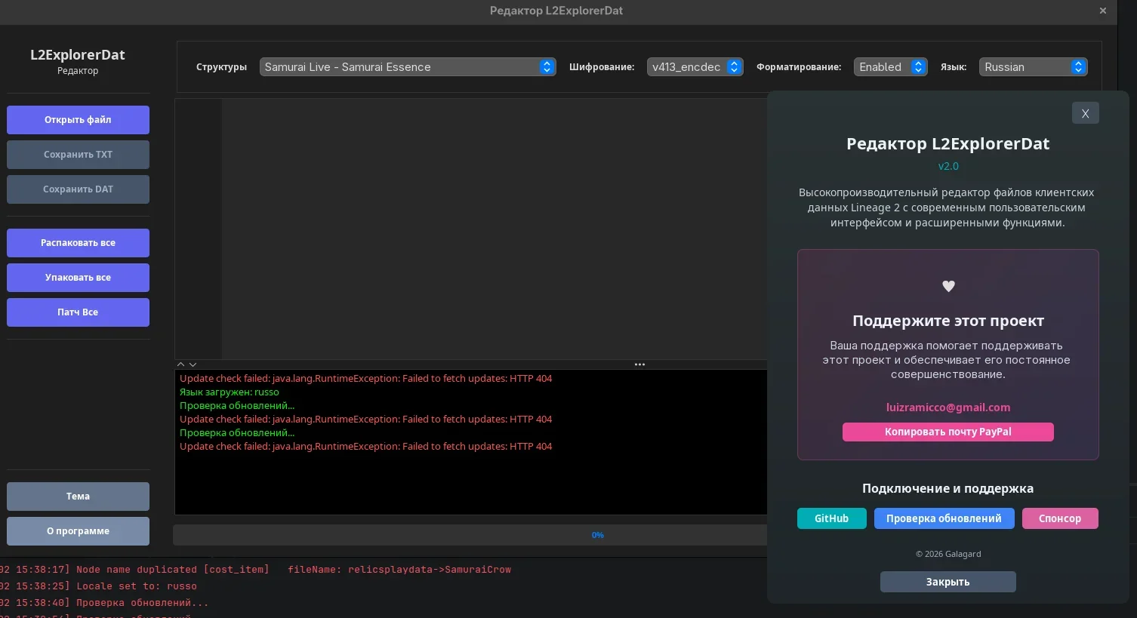The height and width of the screenshot is (618, 1137).
Task: Click the L2ExplorerDat sidebar title
Action: point(78,55)
